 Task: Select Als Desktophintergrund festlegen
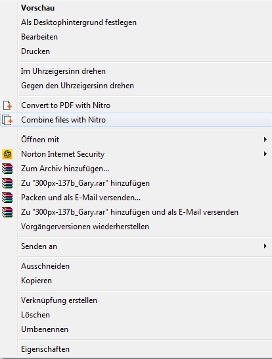pos(79,22)
